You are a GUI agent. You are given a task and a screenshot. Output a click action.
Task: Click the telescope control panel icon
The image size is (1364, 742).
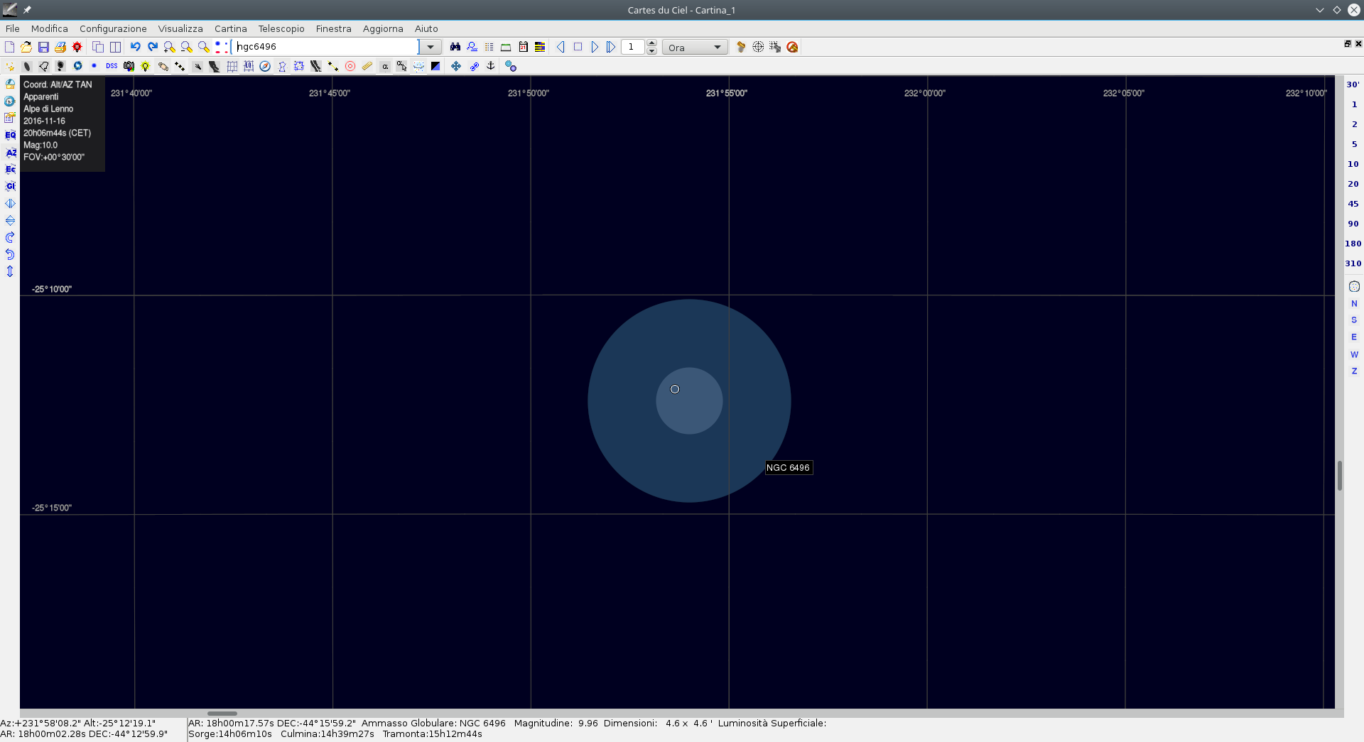[741, 47]
